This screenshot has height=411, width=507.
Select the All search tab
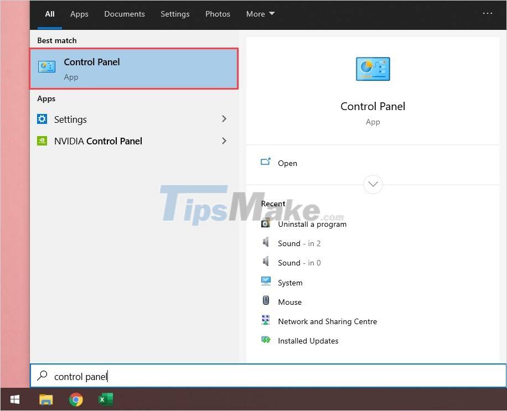50,14
